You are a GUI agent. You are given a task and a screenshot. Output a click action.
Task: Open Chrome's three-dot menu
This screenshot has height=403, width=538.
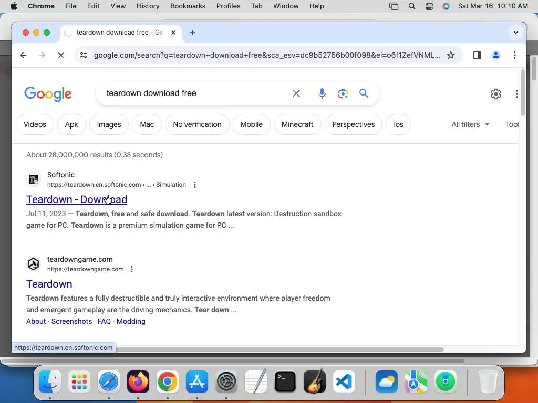[x=514, y=55]
